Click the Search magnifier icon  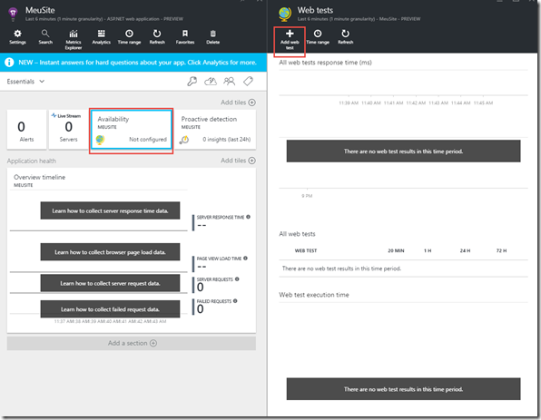(x=45, y=34)
